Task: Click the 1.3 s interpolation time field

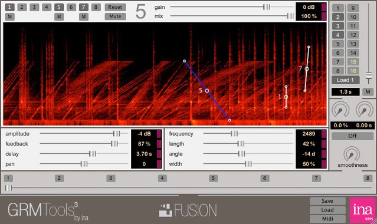Action: coord(346,92)
